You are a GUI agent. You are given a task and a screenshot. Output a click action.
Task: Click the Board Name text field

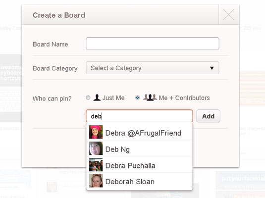[x=153, y=44]
